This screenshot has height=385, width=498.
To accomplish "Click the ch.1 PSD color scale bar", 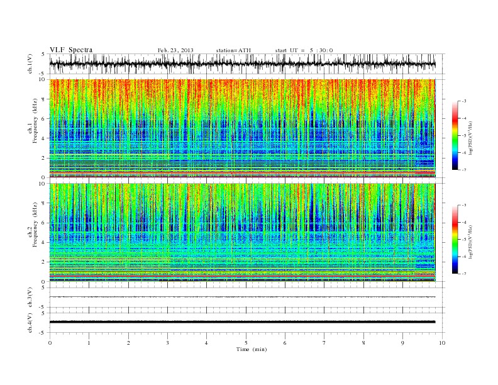I will tap(455, 135).
